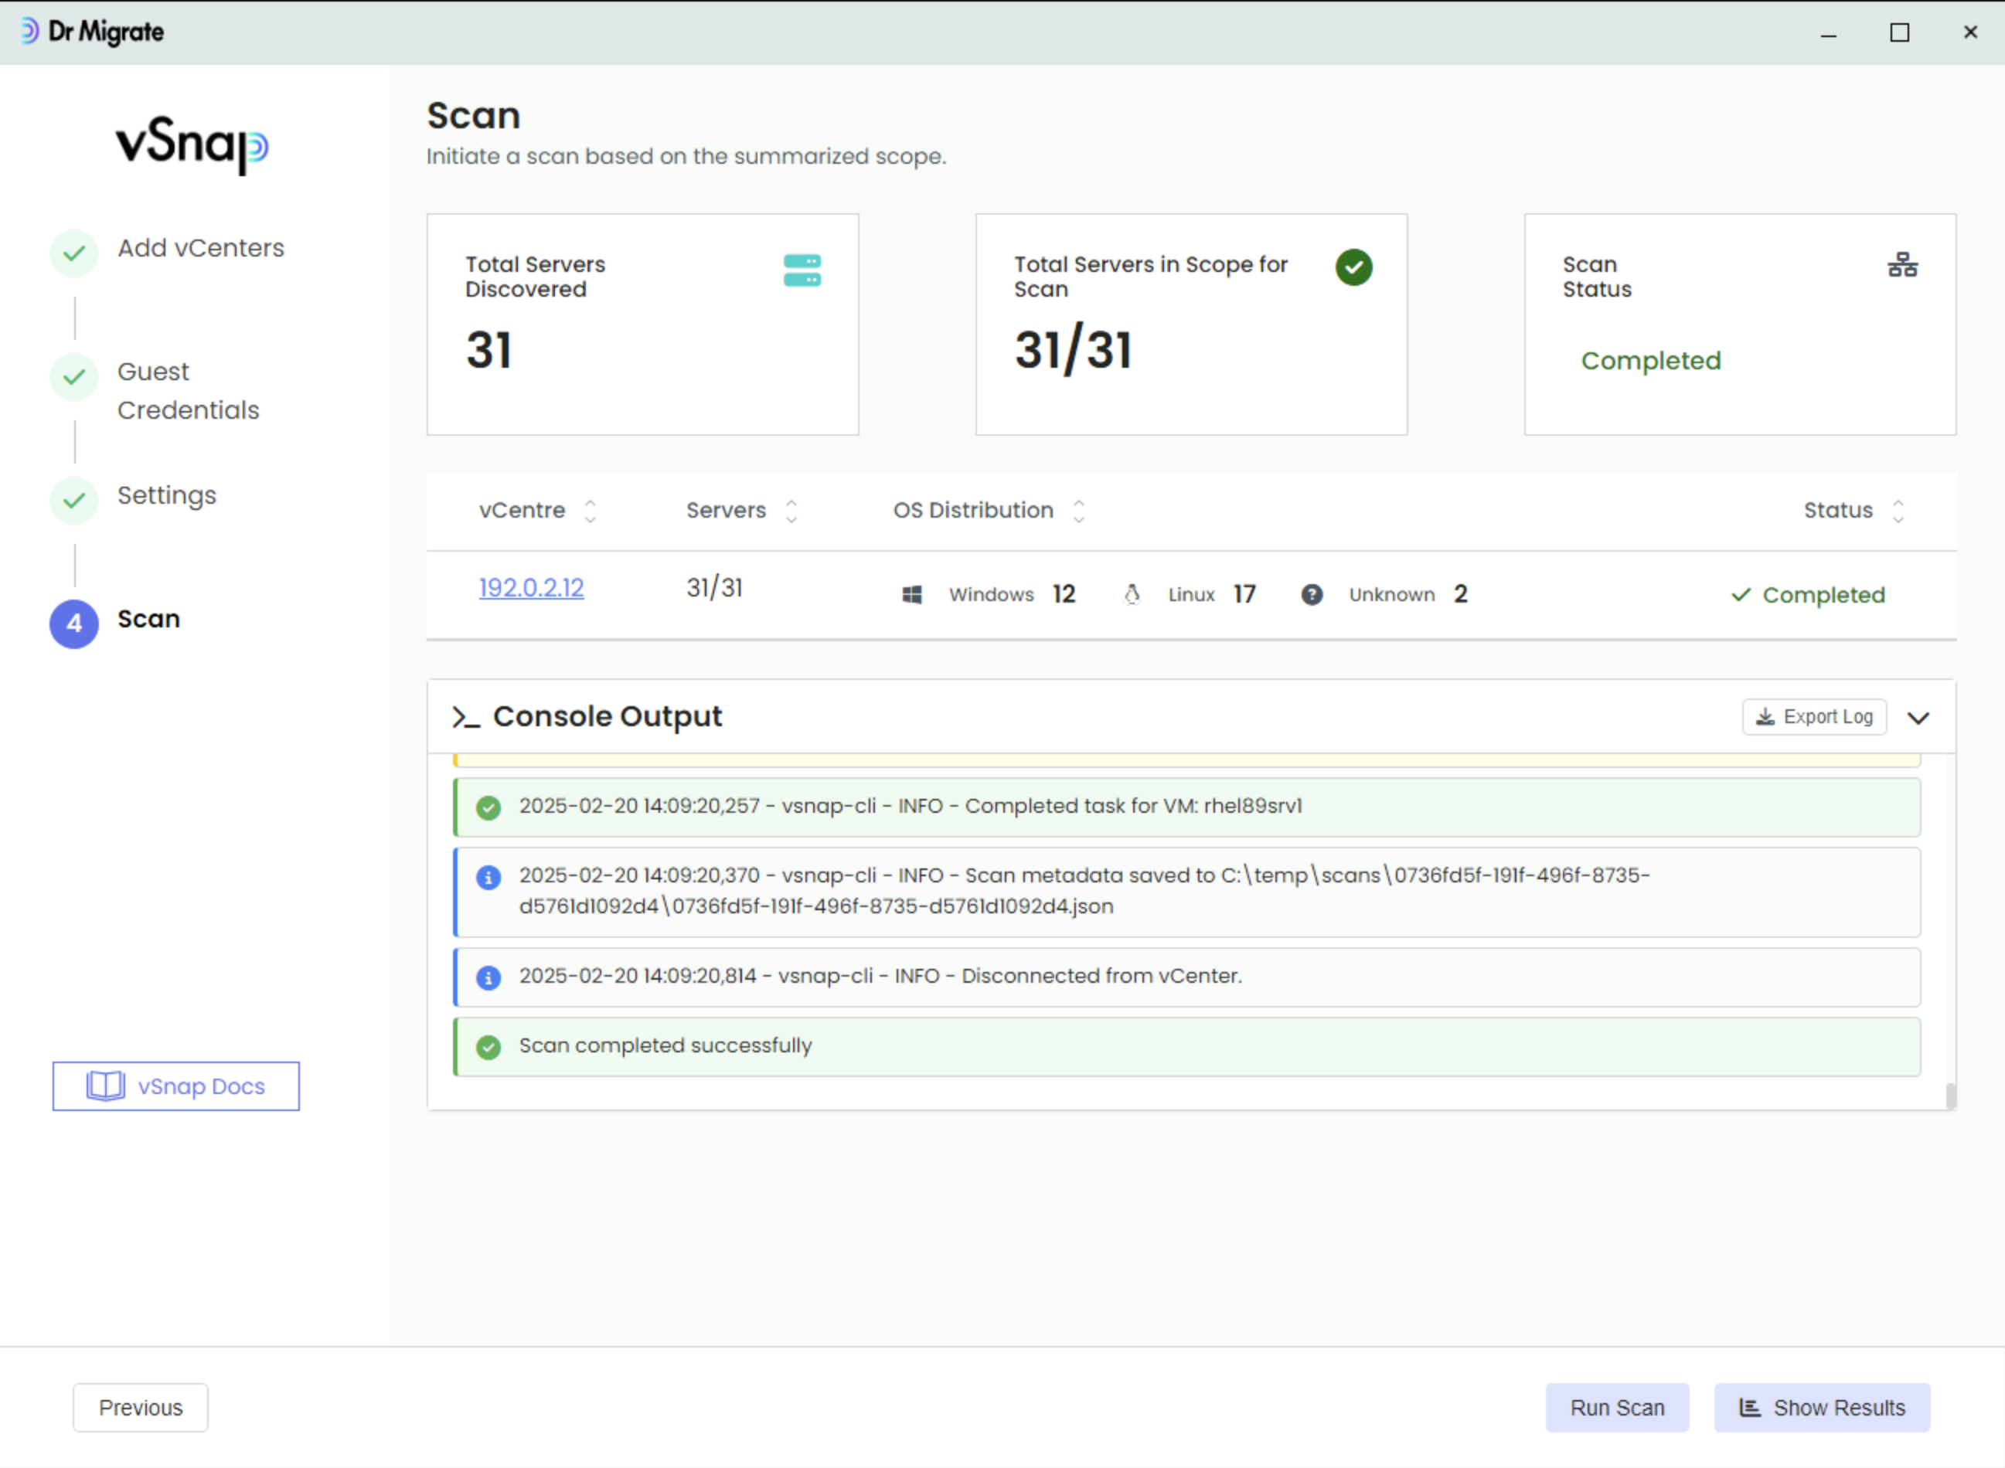The image size is (2005, 1468).
Task: Click the network topology icon in Scan Status card
Action: [1903, 265]
